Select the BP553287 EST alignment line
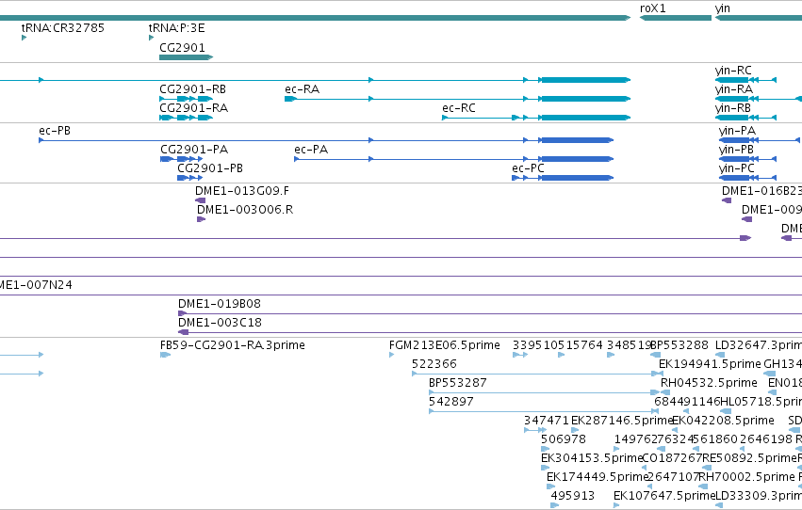This screenshot has height=510, width=802. pyautogui.click(x=544, y=392)
